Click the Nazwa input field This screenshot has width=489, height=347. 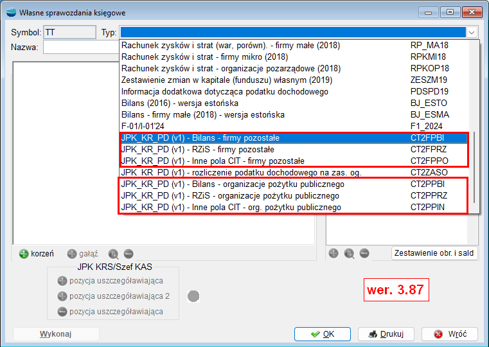[x=81, y=47]
